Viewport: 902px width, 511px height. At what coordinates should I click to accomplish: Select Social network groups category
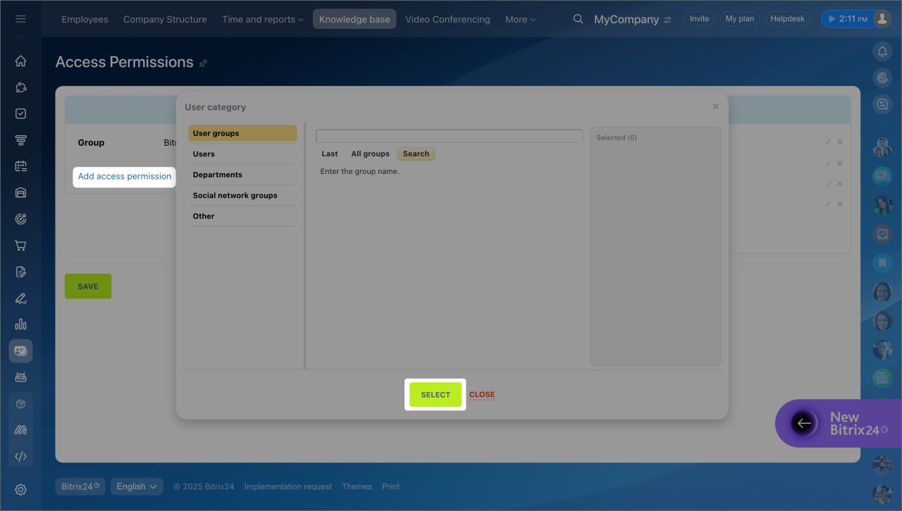[235, 196]
